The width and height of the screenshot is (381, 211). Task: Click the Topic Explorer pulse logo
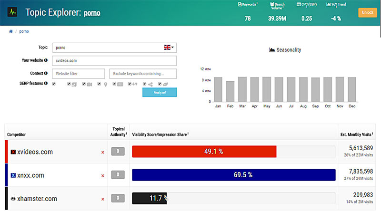click(12, 12)
